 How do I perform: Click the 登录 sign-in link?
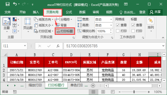click(x=142, y=12)
